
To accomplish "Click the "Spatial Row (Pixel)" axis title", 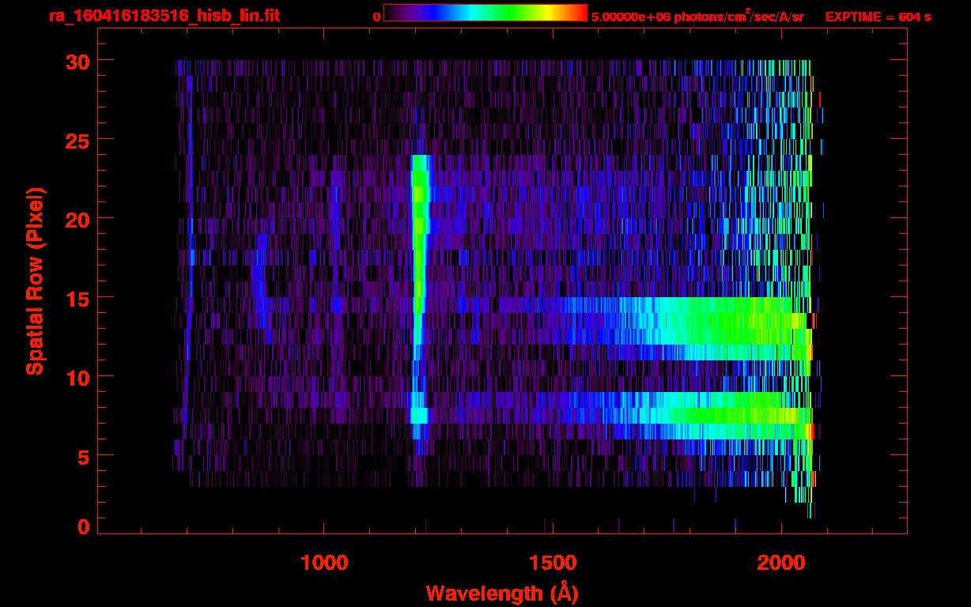I will pos(35,281).
